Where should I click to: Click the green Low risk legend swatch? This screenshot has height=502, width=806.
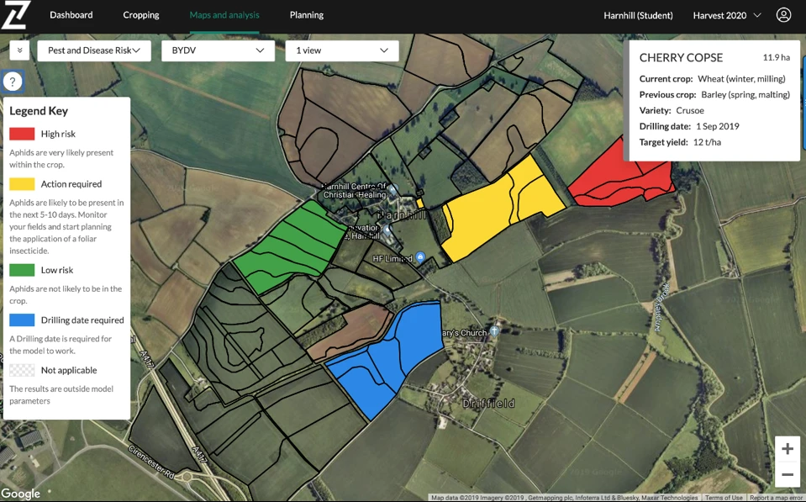click(22, 270)
